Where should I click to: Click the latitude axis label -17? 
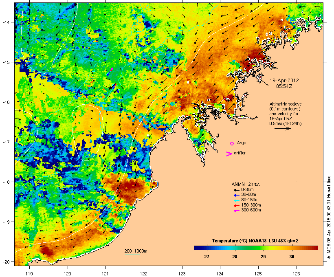point(6,142)
